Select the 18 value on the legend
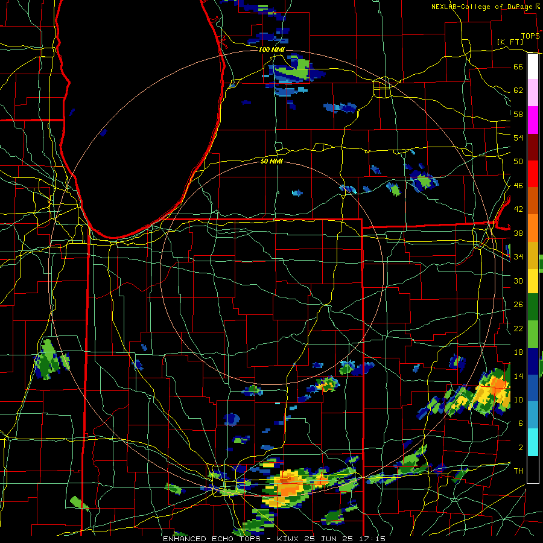This screenshot has width=543, height=543. pyautogui.click(x=518, y=352)
